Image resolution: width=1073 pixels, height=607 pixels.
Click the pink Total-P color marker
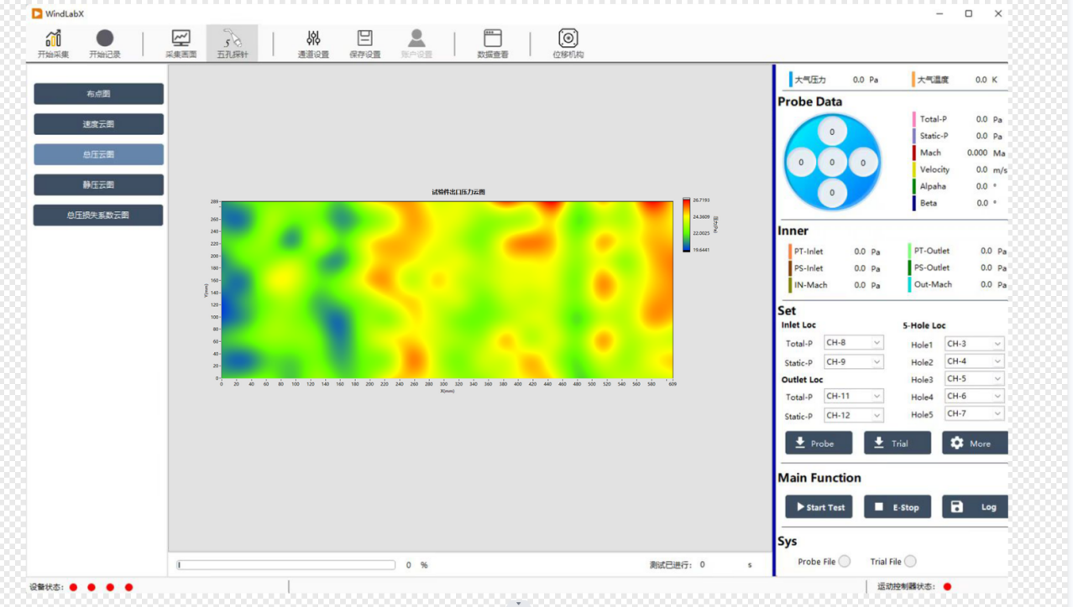[914, 119]
